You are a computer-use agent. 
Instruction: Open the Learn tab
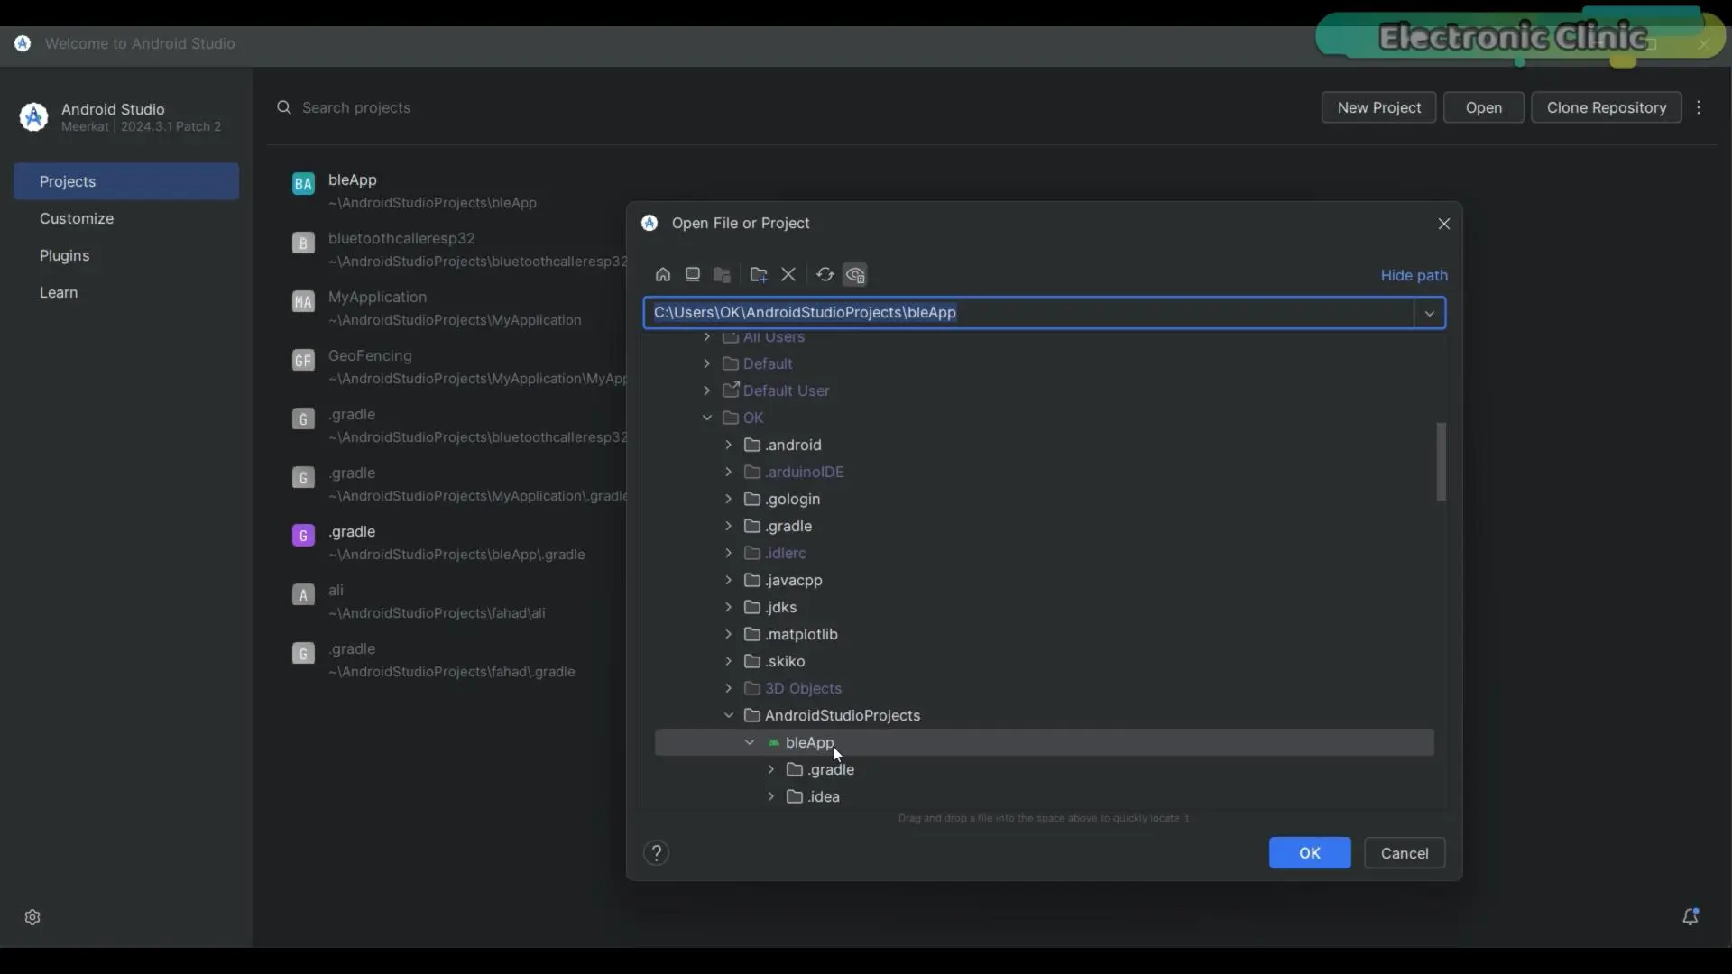point(126,292)
